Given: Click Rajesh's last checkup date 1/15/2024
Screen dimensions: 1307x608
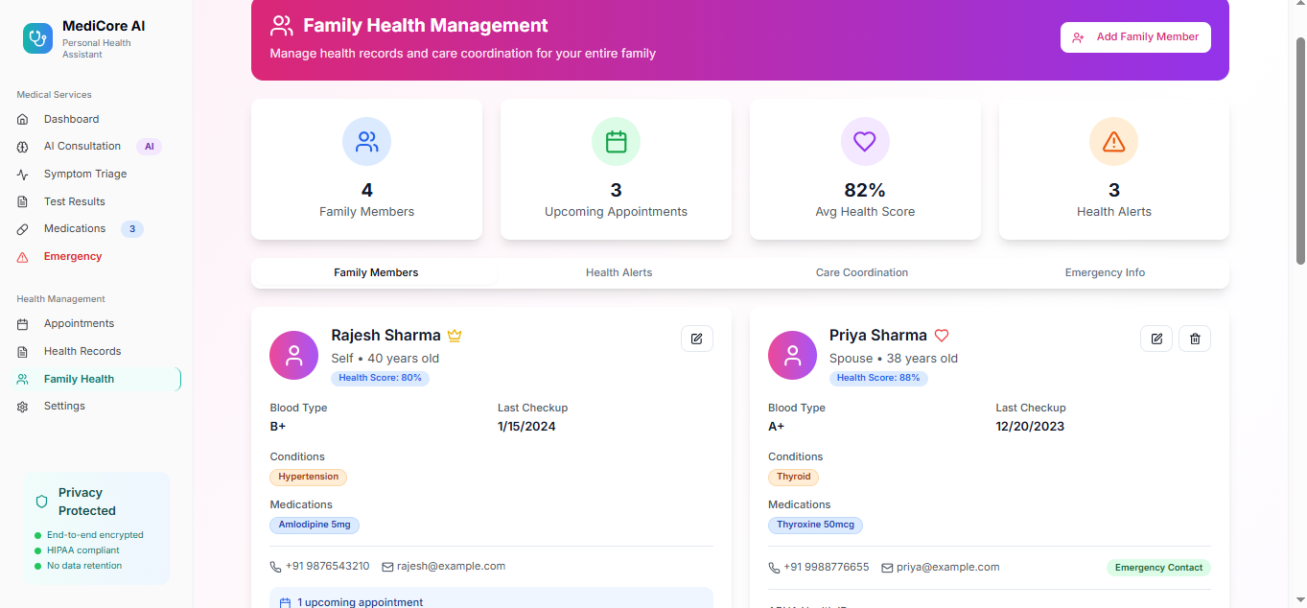Looking at the screenshot, I should click(526, 427).
